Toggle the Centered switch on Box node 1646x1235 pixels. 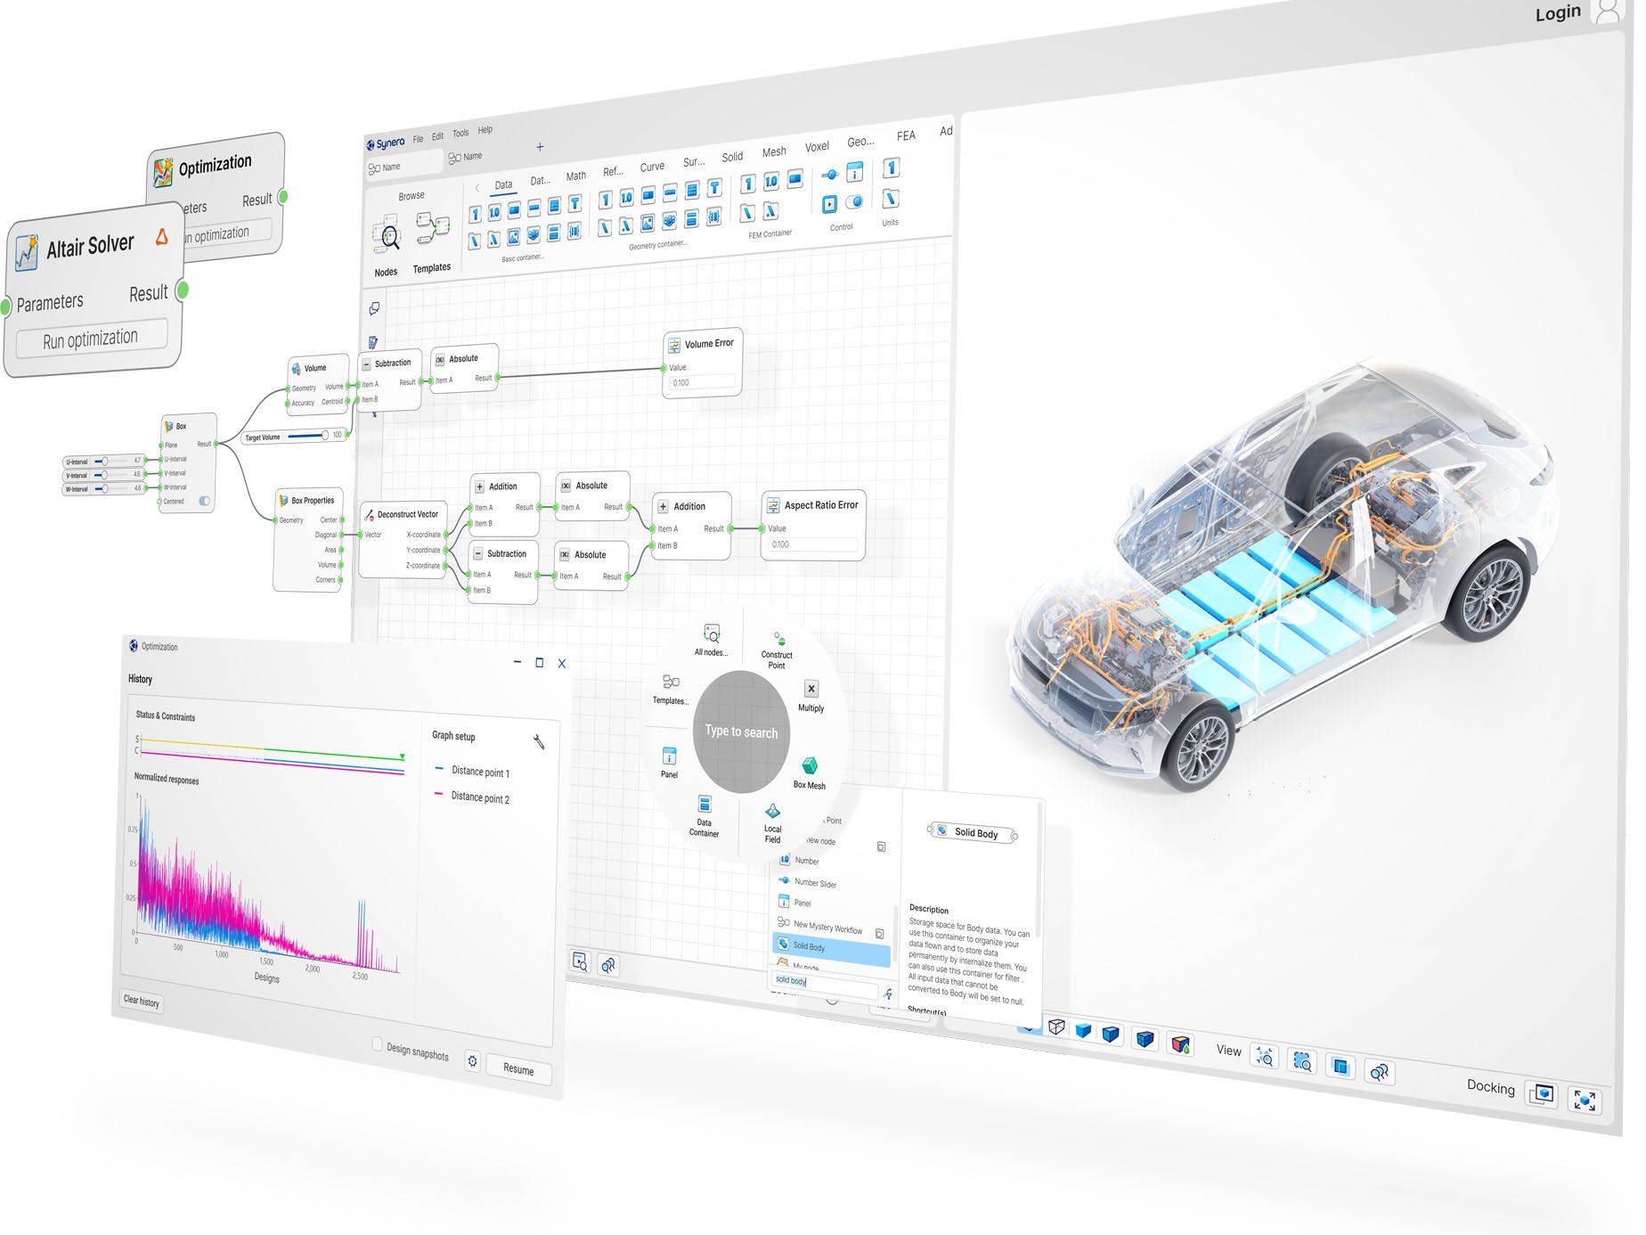pos(205,501)
